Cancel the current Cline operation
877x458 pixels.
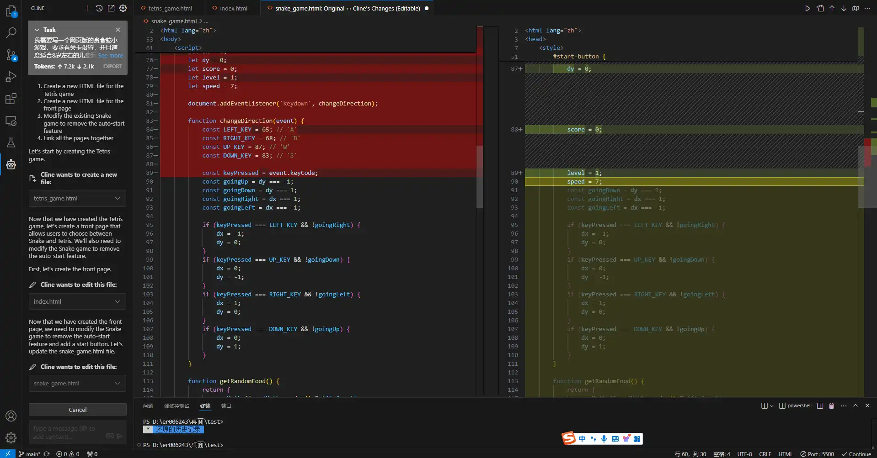coord(78,410)
